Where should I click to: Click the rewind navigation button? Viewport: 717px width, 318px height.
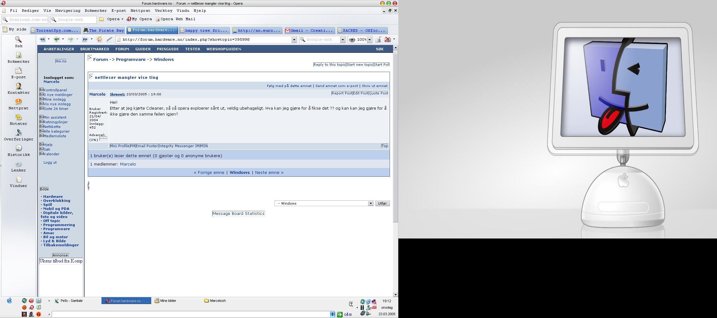pyautogui.click(x=42, y=39)
